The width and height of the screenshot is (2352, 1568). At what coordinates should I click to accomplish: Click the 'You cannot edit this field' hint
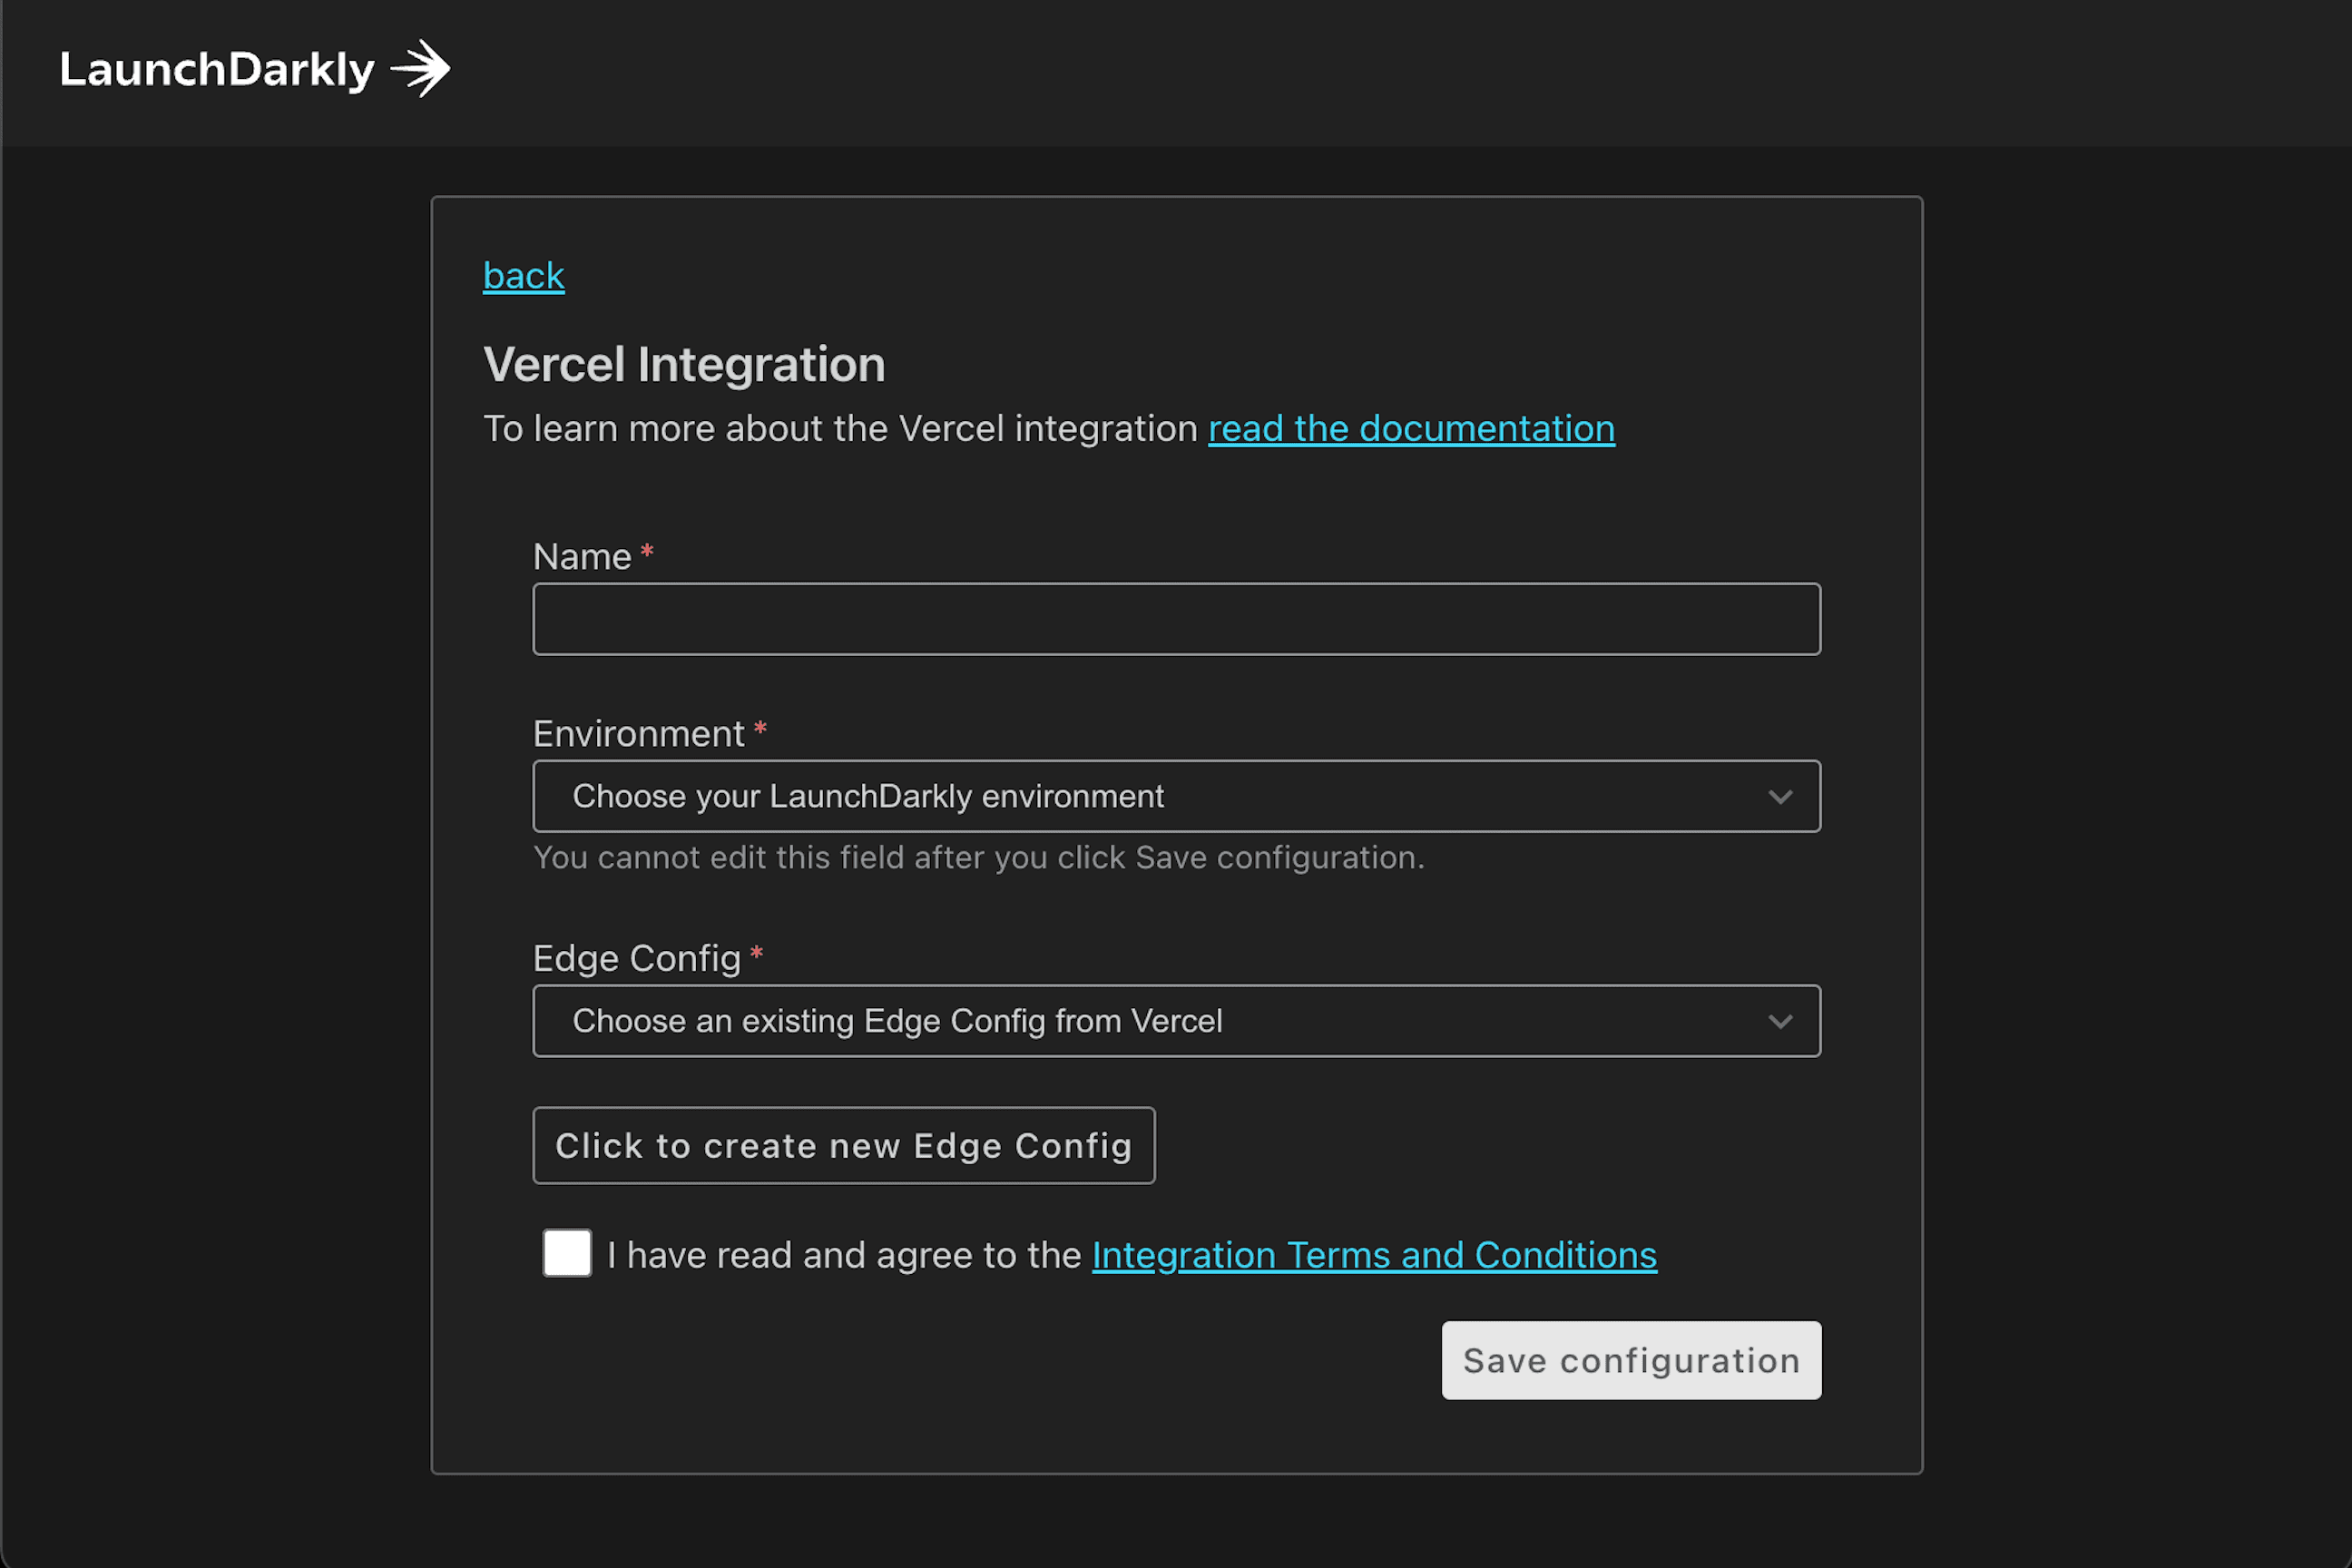tap(978, 858)
